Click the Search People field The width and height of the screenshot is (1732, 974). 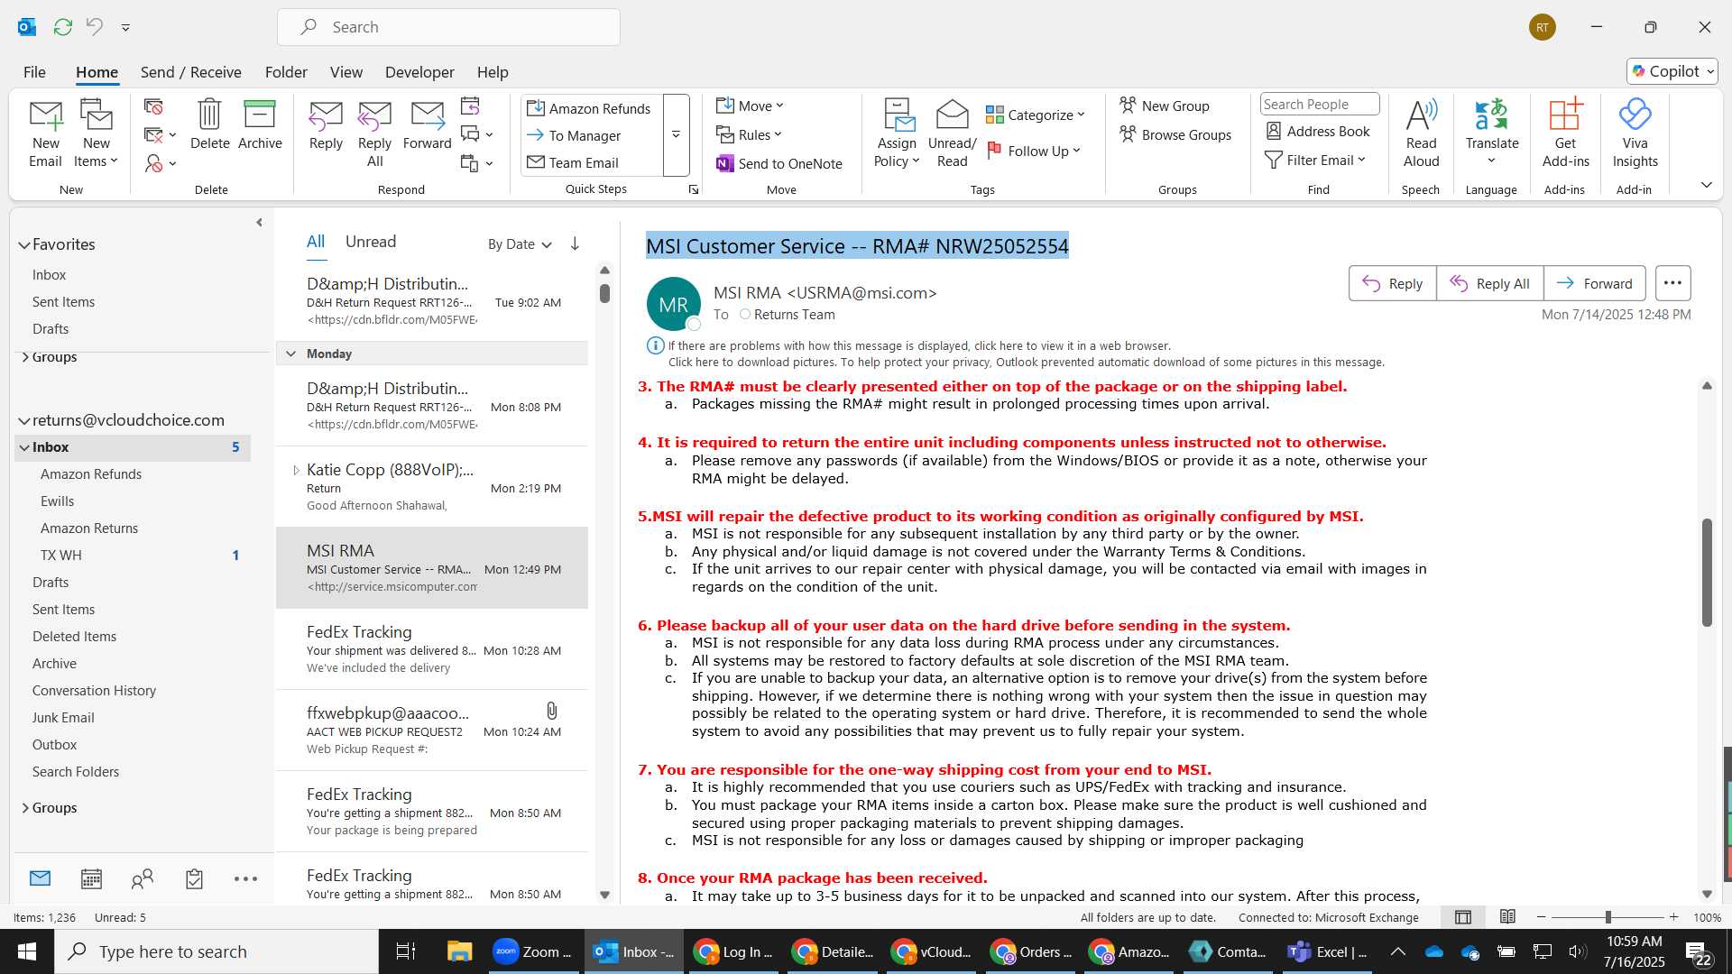pos(1319,105)
